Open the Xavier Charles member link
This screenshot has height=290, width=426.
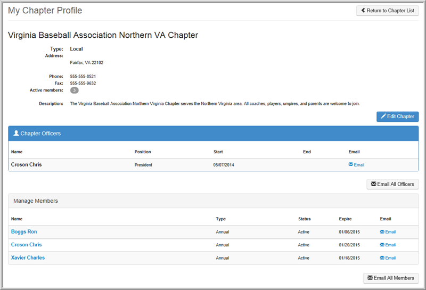click(28, 258)
